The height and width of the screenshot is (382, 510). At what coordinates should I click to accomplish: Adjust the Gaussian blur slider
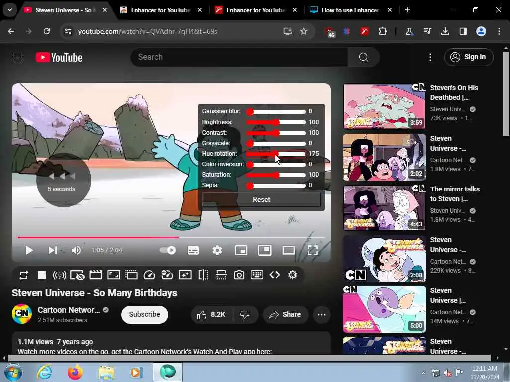(x=276, y=112)
